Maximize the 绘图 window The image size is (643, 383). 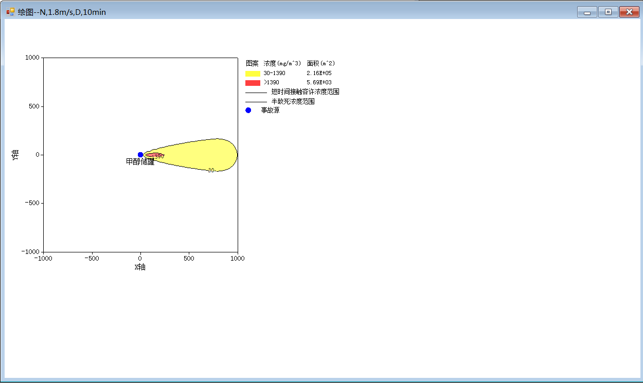click(x=608, y=12)
